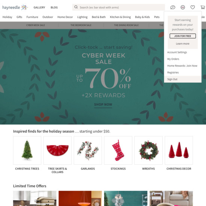Select The Bedroom Sale tab
This screenshot has height=206, width=206.
tap(81, 25)
